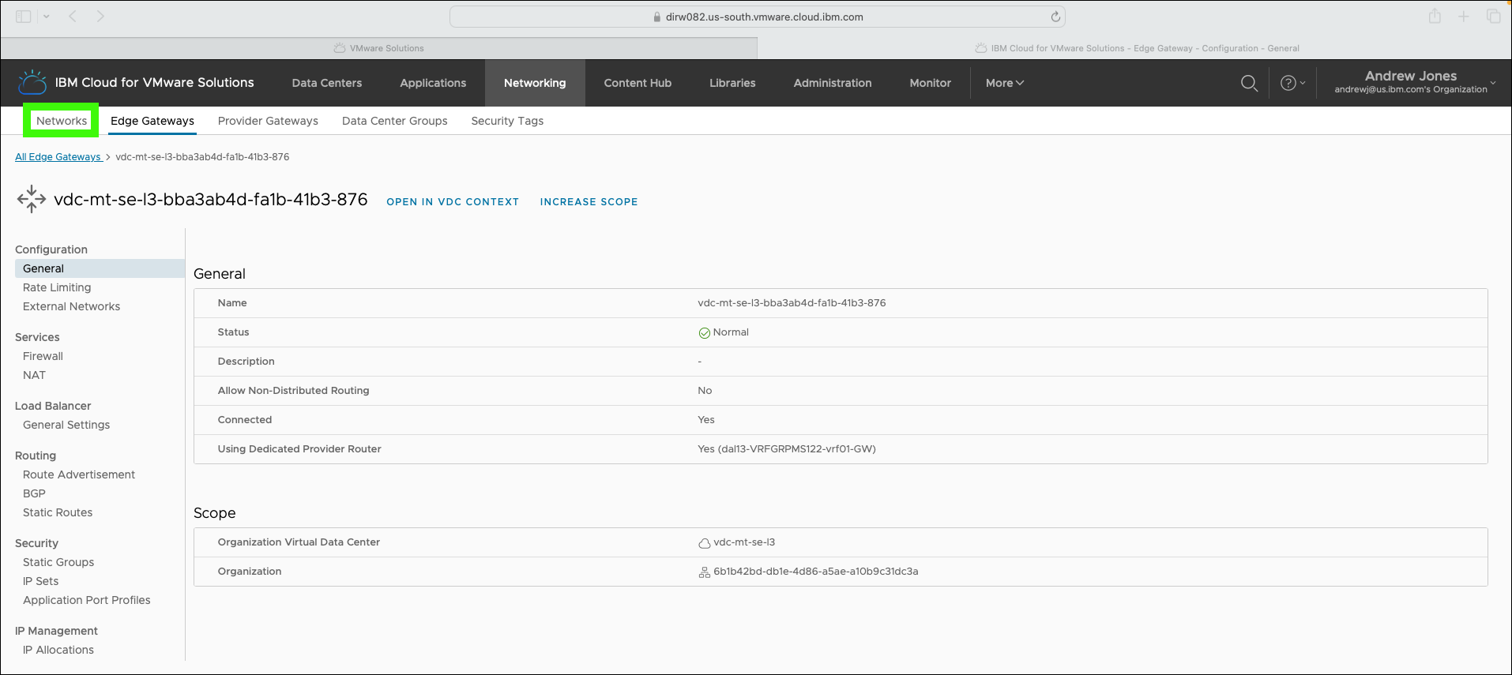
Task: Select the Edge Gateways tab
Action: coord(152,121)
